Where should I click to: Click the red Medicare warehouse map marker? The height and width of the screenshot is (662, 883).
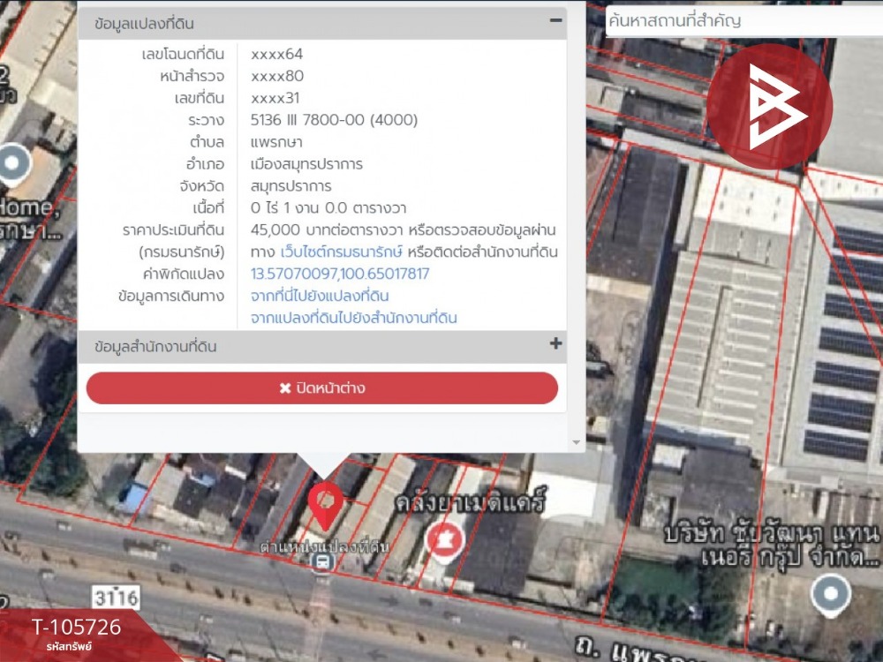pos(444,541)
